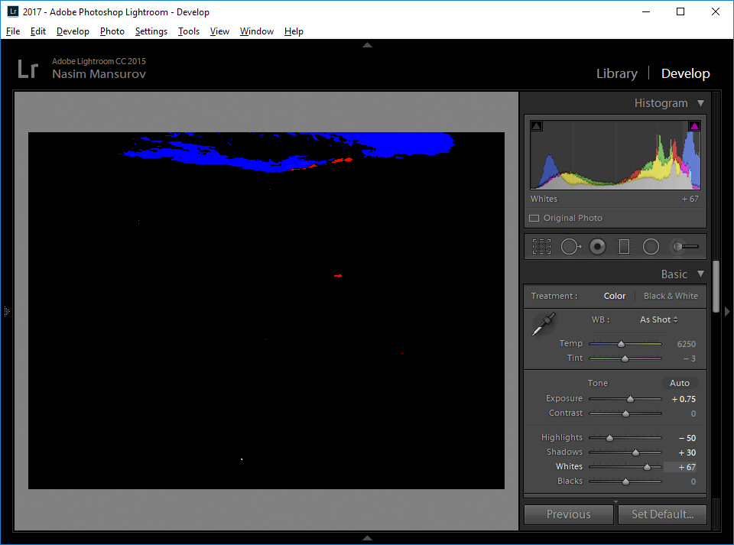Click the Lightroom icon in the title bar
The width and height of the screenshot is (734, 545).
tap(13, 11)
